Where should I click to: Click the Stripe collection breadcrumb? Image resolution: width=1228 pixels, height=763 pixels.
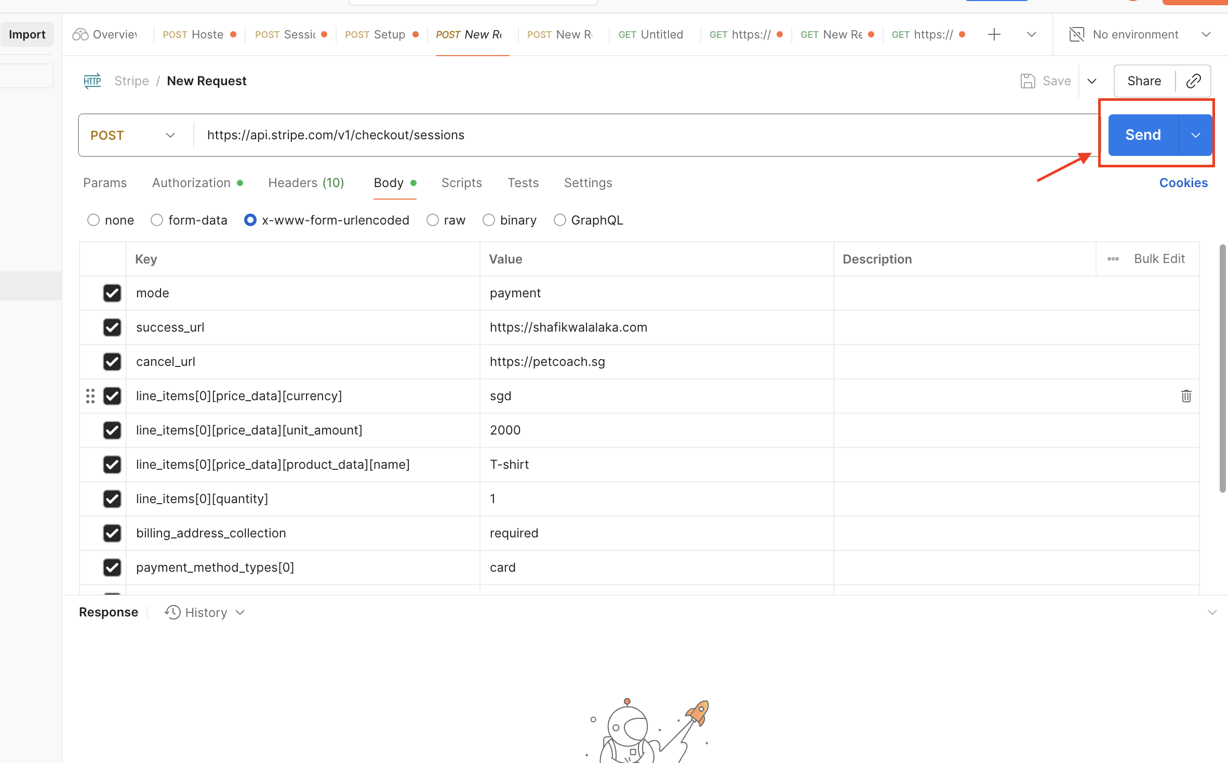pos(131,81)
